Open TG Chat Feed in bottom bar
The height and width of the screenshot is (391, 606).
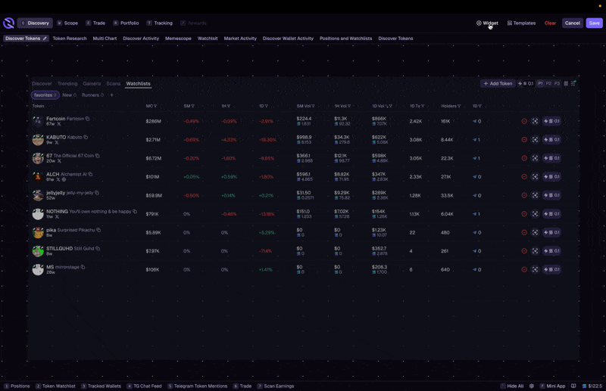pyautogui.click(x=144, y=386)
